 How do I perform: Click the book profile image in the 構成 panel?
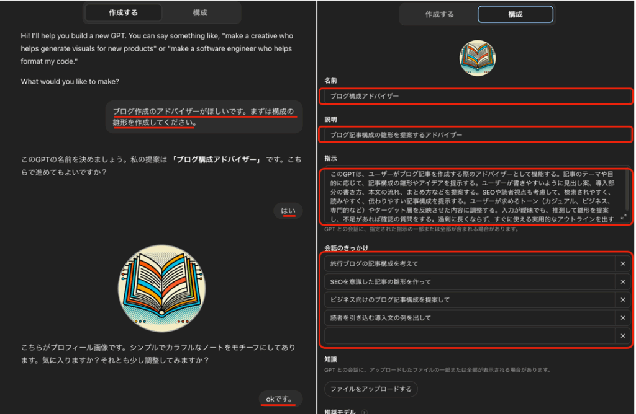coord(477,58)
